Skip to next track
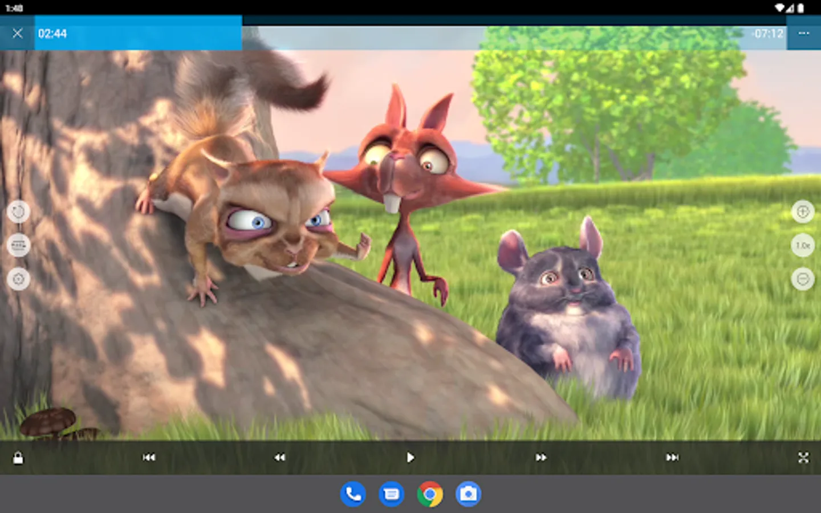 tap(672, 457)
